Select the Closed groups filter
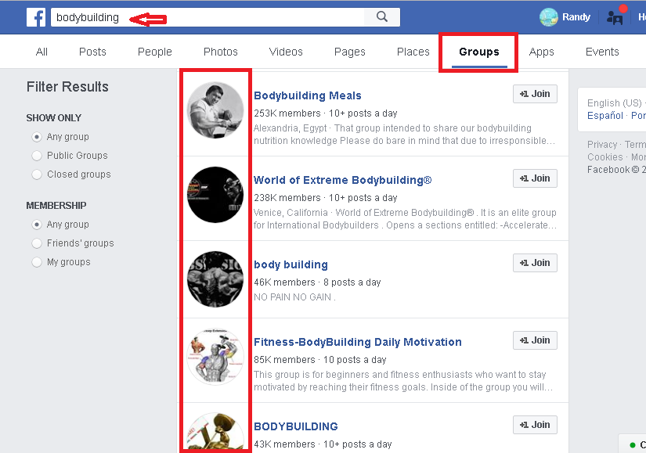 [x=37, y=174]
